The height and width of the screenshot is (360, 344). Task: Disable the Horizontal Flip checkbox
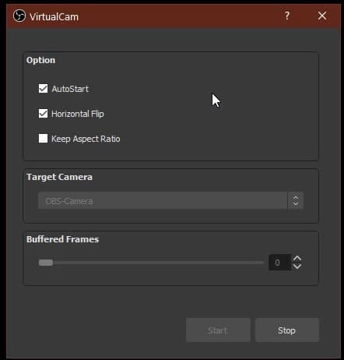[x=43, y=114]
